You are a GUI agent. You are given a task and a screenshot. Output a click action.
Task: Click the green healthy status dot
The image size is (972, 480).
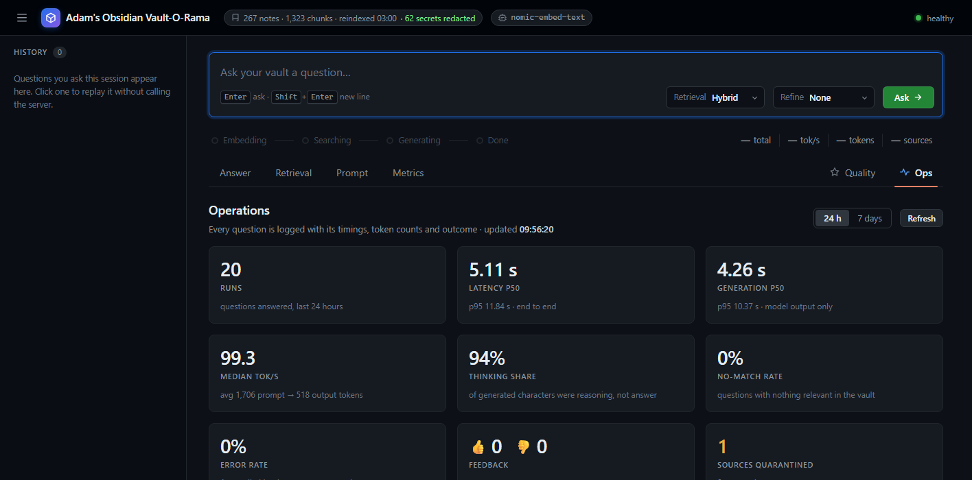coord(918,18)
